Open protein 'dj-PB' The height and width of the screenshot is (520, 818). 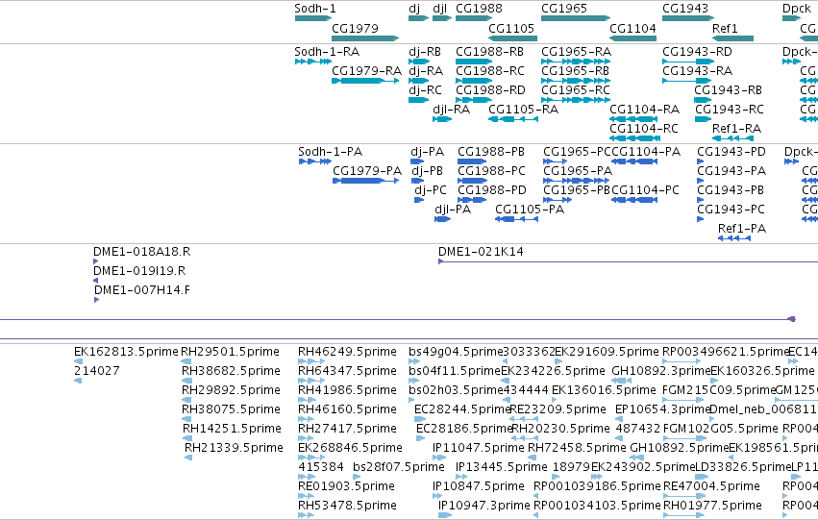(x=427, y=171)
